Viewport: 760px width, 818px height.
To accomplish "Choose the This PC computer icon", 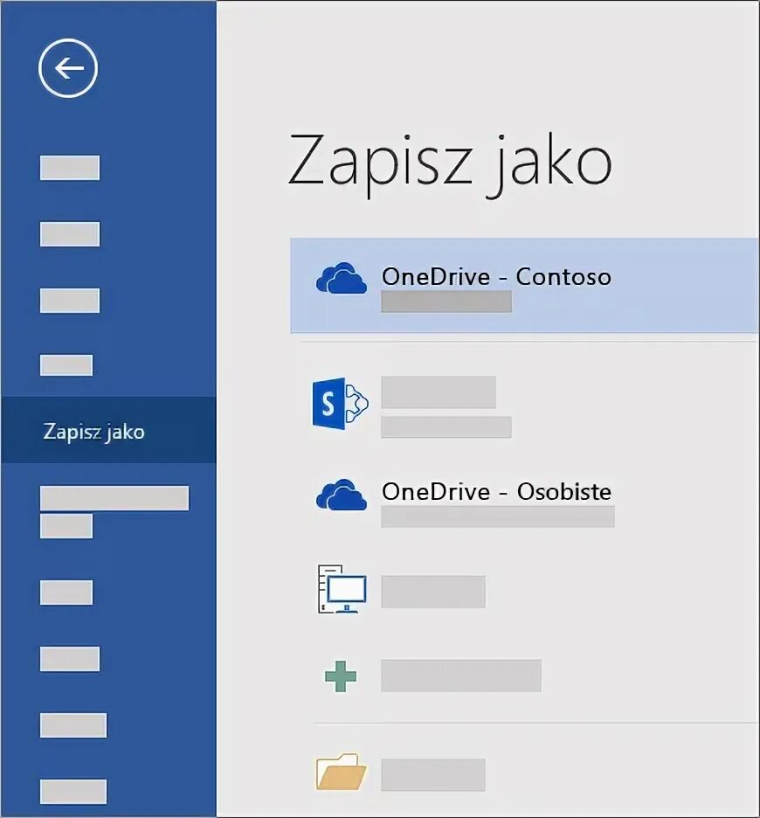I will point(342,589).
